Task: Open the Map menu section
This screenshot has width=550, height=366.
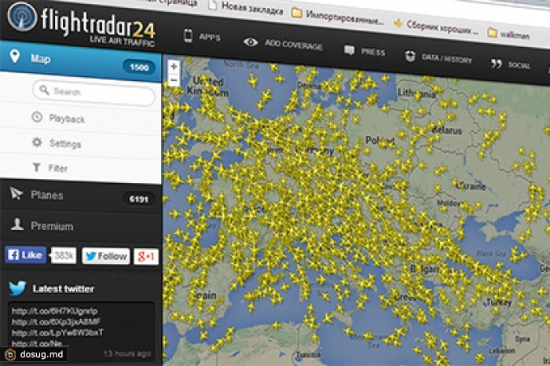Action: (81, 61)
